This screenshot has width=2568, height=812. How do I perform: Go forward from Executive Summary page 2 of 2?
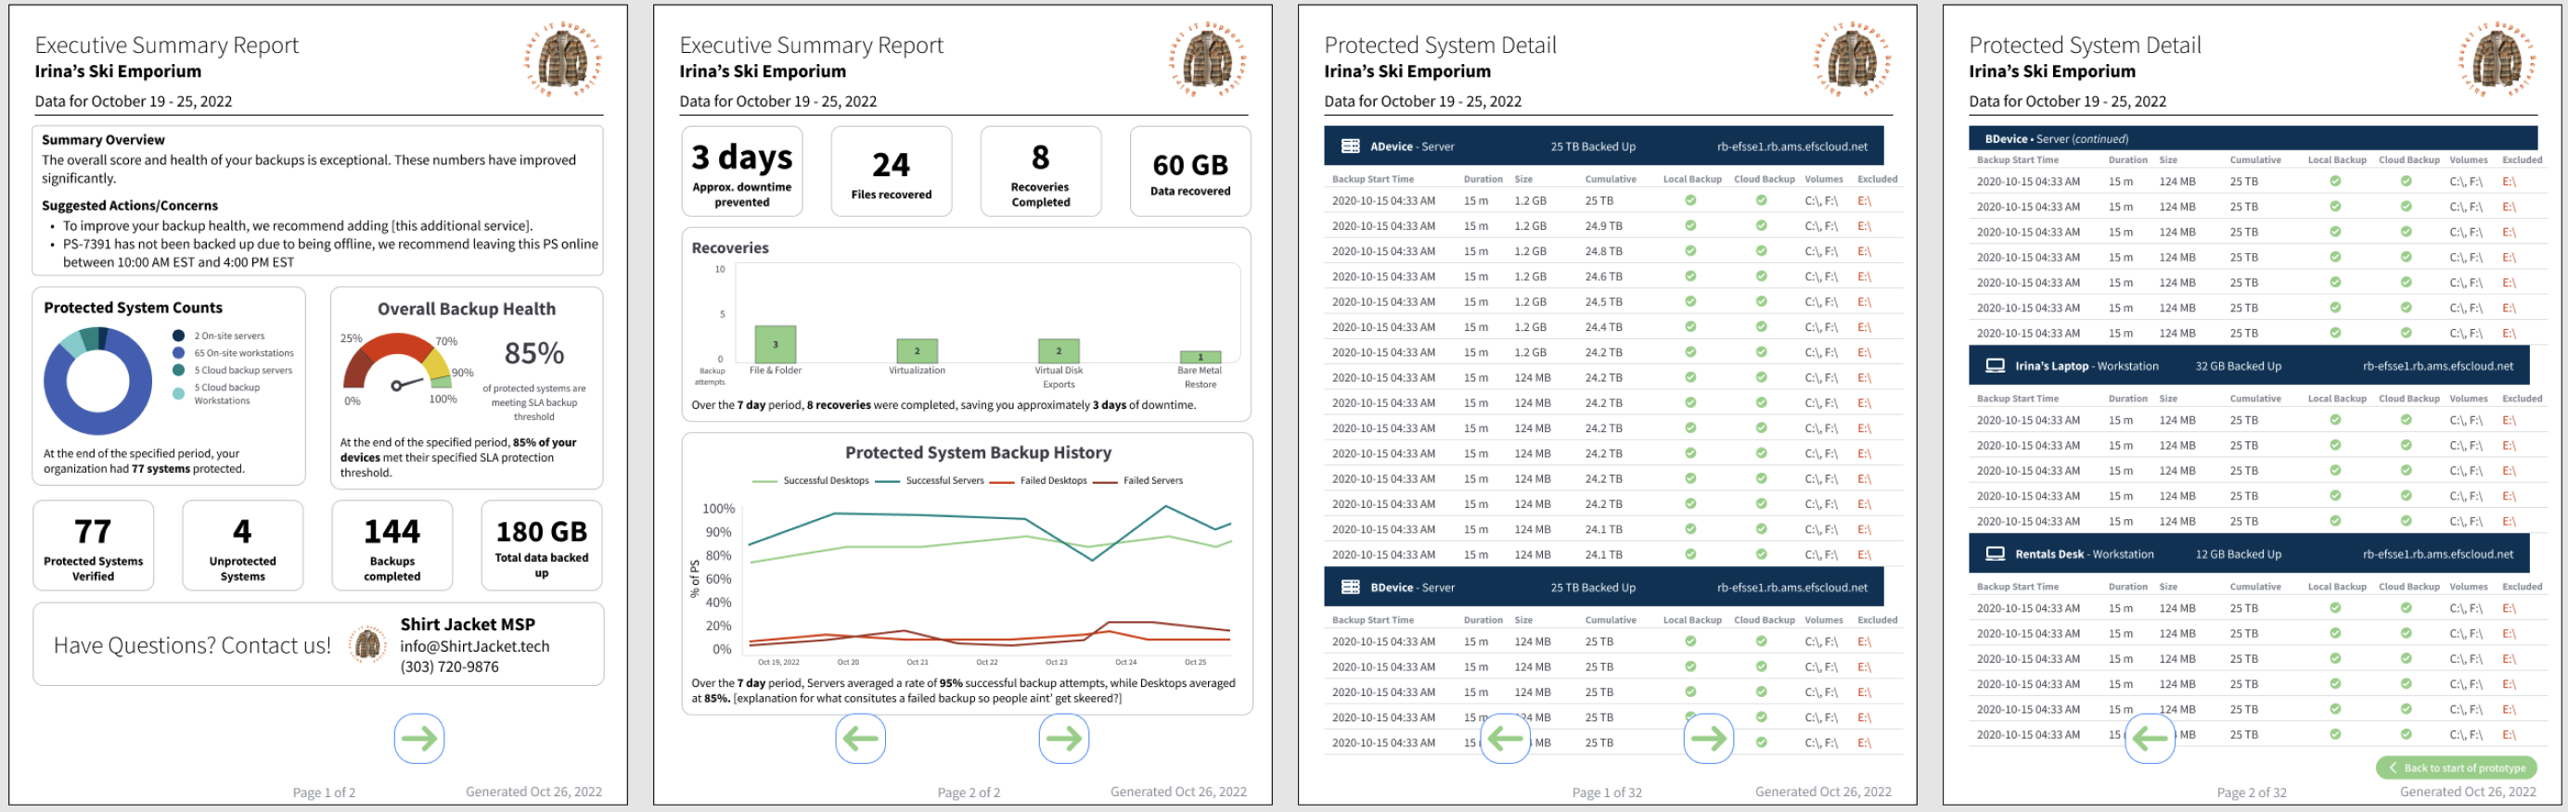click(x=1062, y=738)
